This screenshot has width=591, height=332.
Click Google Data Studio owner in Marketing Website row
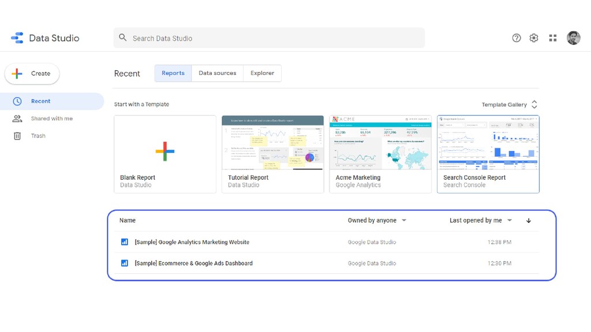tap(372, 242)
